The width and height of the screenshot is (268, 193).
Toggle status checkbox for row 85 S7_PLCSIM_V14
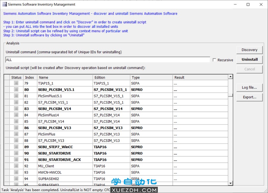[x=16, y=121]
